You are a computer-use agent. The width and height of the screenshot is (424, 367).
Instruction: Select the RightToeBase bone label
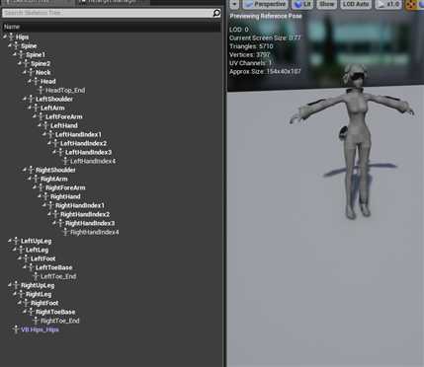55,312
